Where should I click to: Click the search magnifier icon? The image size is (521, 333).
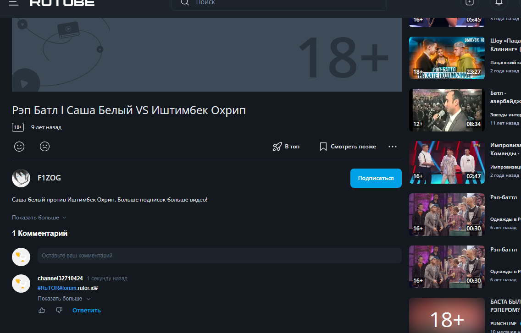click(x=185, y=2)
